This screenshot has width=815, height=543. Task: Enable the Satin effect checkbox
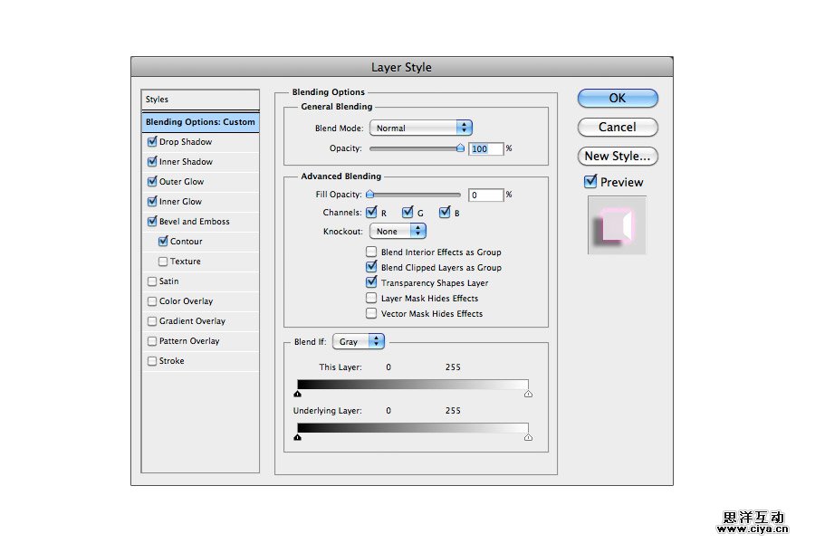152,281
